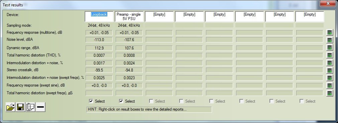Image resolution: width=338 pixels, height=123 pixels.
Task: Tick Select checkbox under eighth slot
Action: [302, 101]
